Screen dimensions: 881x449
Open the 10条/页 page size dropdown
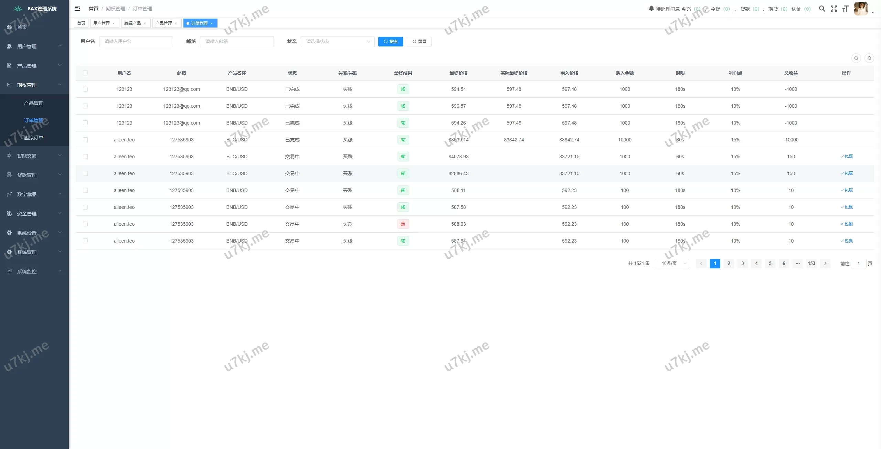click(671, 264)
